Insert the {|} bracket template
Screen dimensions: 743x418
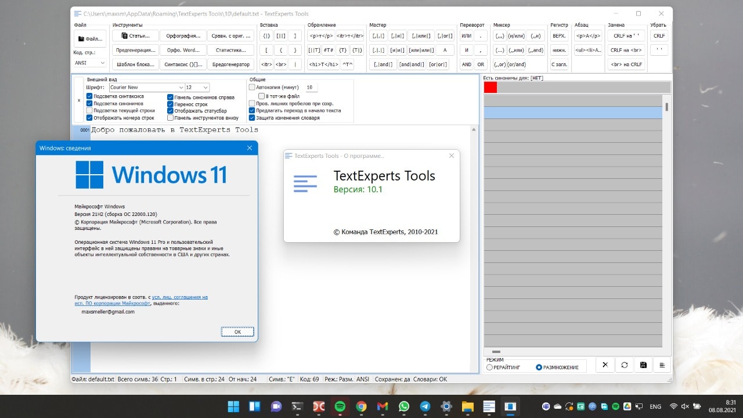pos(266,35)
